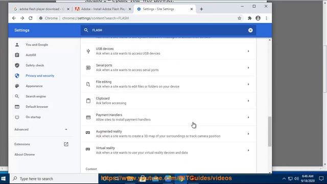The height and width of the screenshot is (184, 327).
Task: Open the Chrome three-dot menu
Action: click(266, 18)
